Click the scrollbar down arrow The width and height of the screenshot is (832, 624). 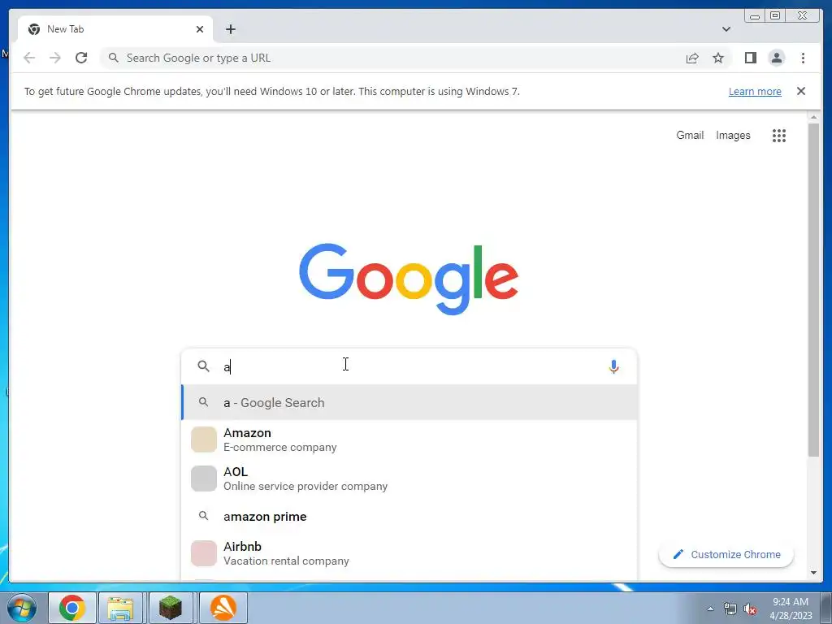click(813, 573)
